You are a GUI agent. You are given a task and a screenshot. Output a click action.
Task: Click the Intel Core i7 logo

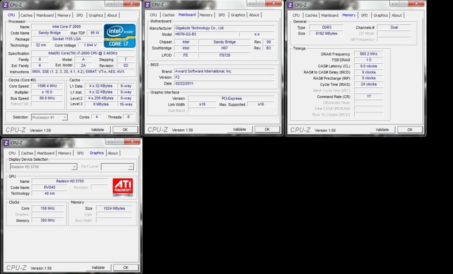click(x=120, y=36)
